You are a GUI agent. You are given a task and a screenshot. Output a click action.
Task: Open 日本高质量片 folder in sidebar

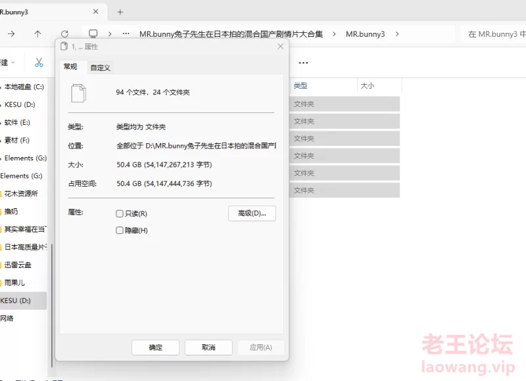pyautogui.click(x=24, y=247)
